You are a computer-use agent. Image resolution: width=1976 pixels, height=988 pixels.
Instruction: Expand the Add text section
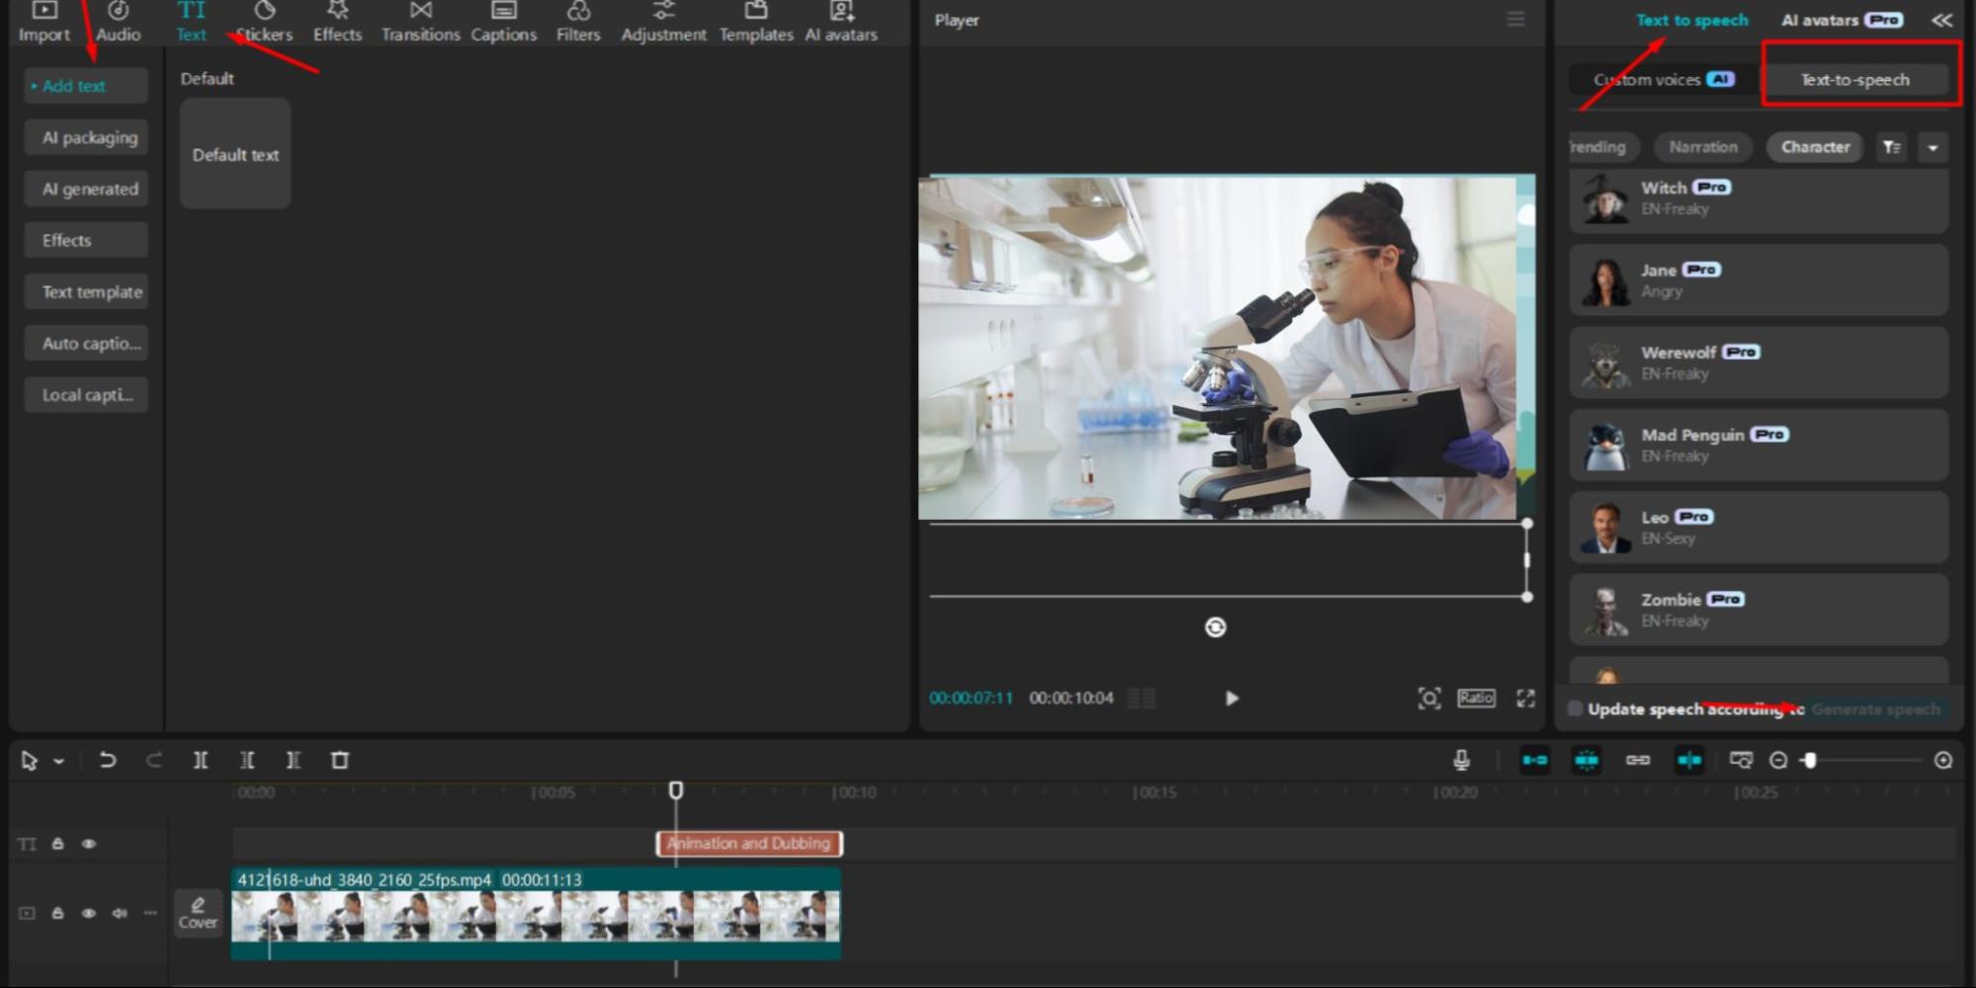(86, 86)
